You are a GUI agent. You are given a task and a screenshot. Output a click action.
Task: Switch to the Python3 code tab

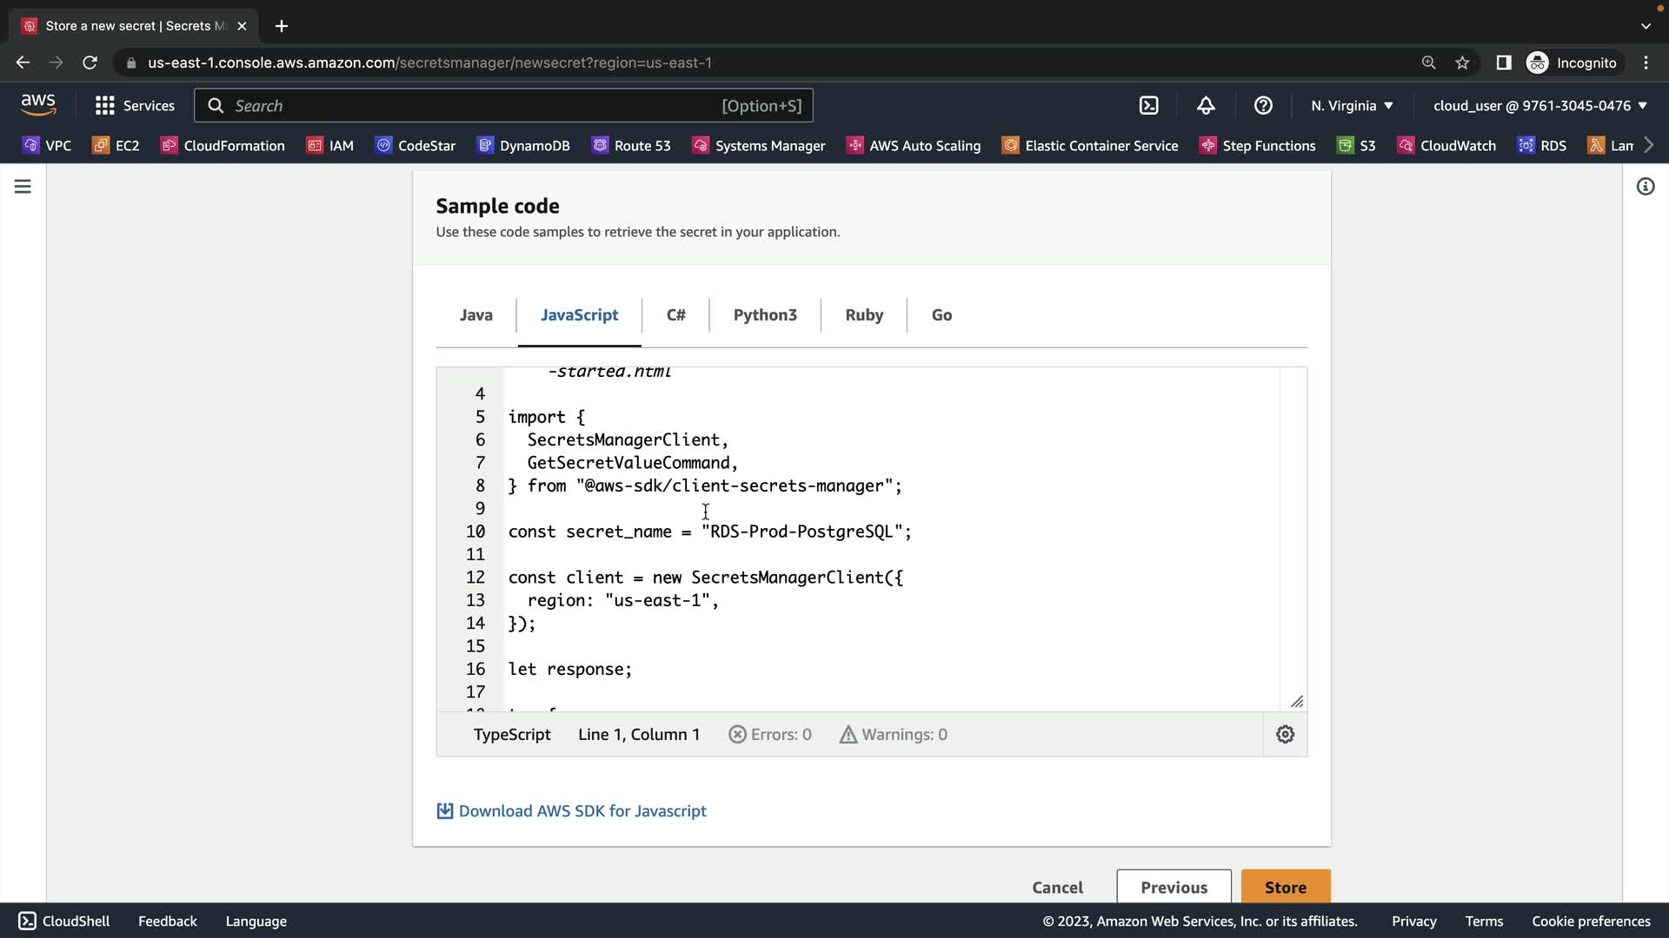coord(764,315)
